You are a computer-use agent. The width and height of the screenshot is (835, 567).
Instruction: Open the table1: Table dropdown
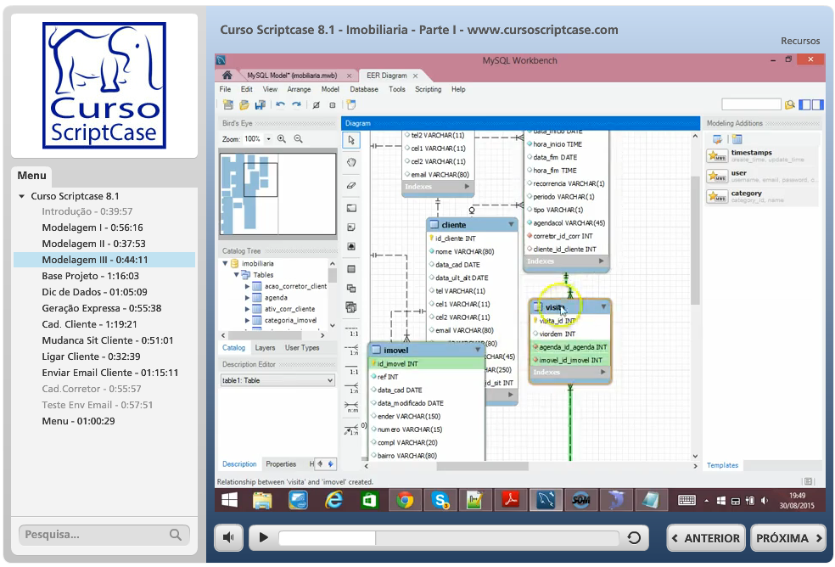pos(277,380)
